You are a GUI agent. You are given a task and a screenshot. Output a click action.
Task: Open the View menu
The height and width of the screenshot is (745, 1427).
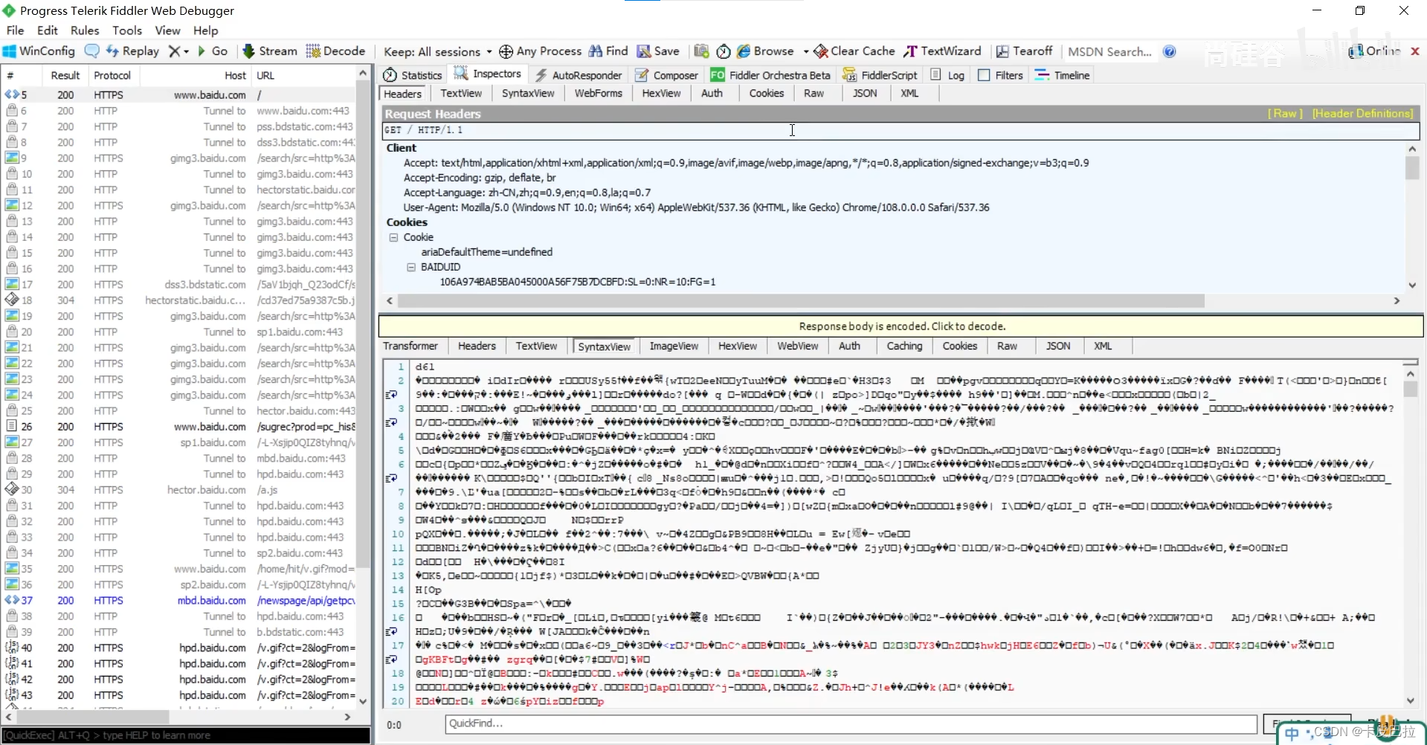[x=167, y=30]
